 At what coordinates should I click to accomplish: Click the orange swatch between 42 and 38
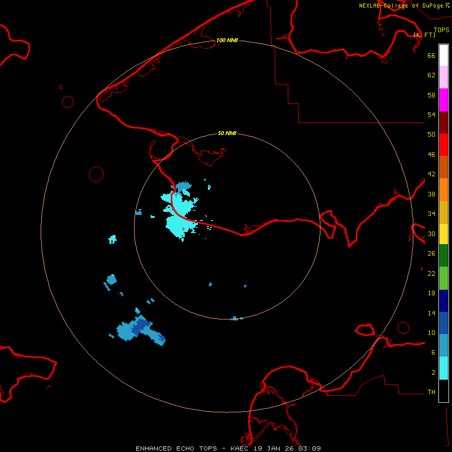[443, 190]
